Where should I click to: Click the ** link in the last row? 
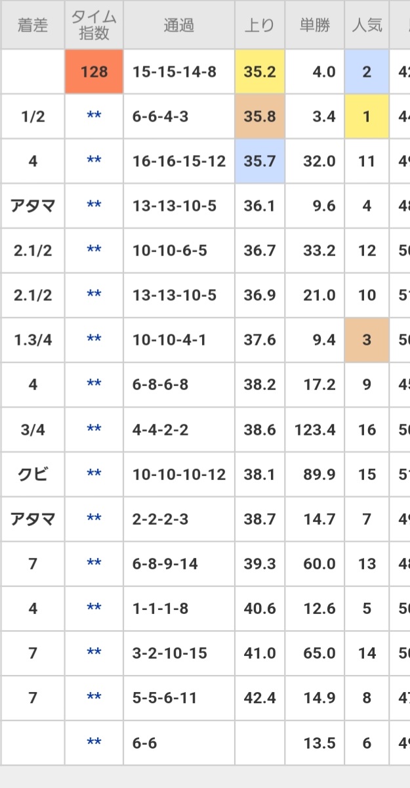pos(94,742)
